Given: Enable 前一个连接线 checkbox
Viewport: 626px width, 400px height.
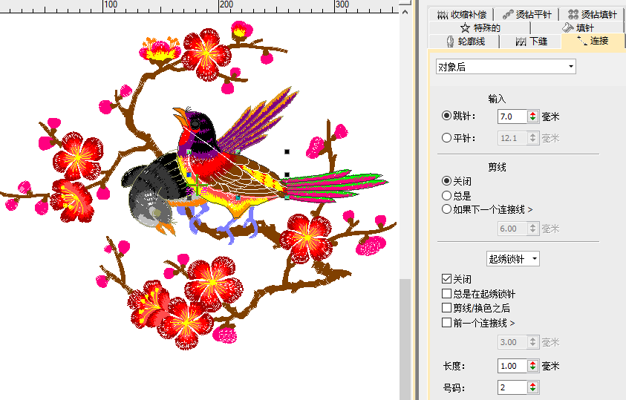Looking at the screenshot, I should pyautogui.click(x=446, y=322).
